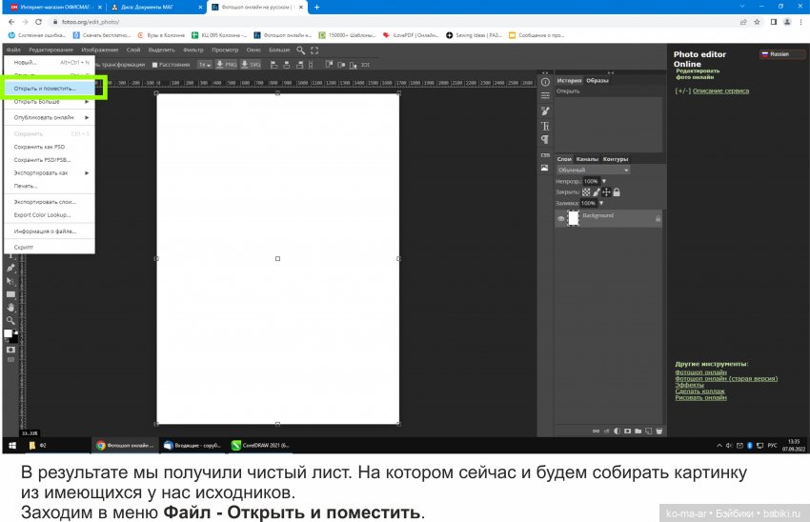This screenshot has height=522, width=810.
Task: Open the Эффекты link
Action: [x=689, y=385]
